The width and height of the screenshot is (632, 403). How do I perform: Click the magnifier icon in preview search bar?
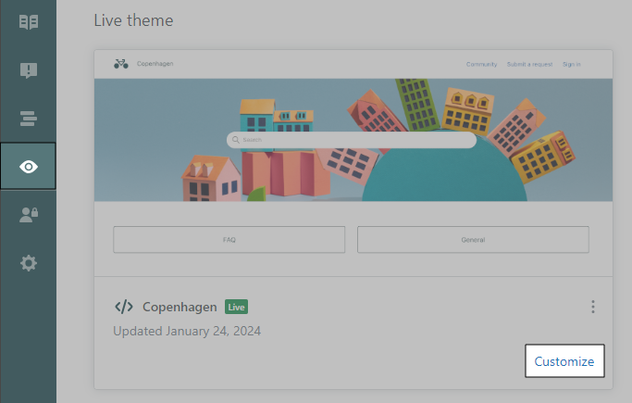coord(237,141)
